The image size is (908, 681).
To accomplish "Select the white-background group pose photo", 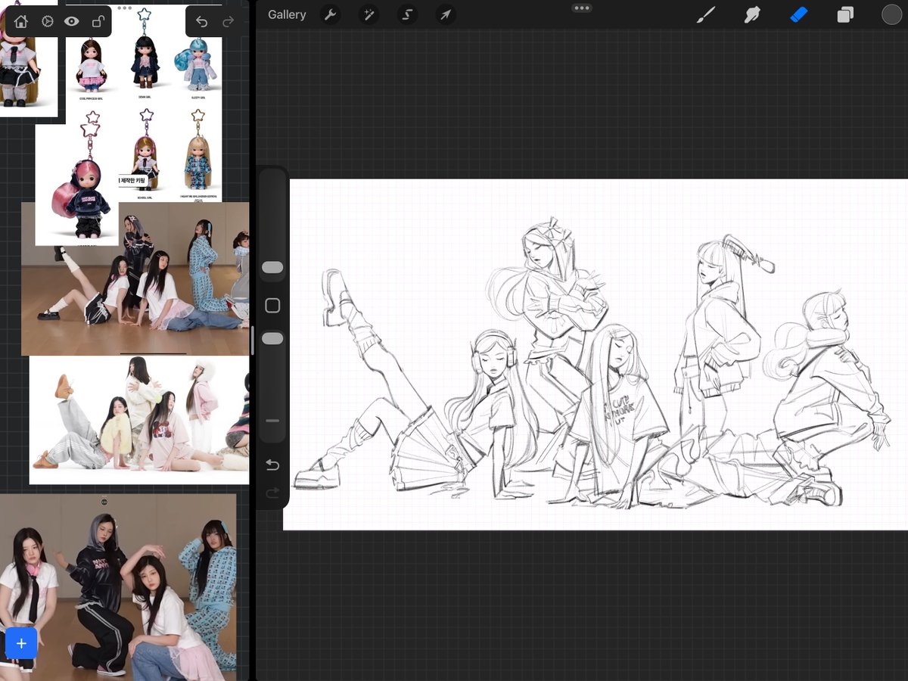I will (x=139, y=420).
